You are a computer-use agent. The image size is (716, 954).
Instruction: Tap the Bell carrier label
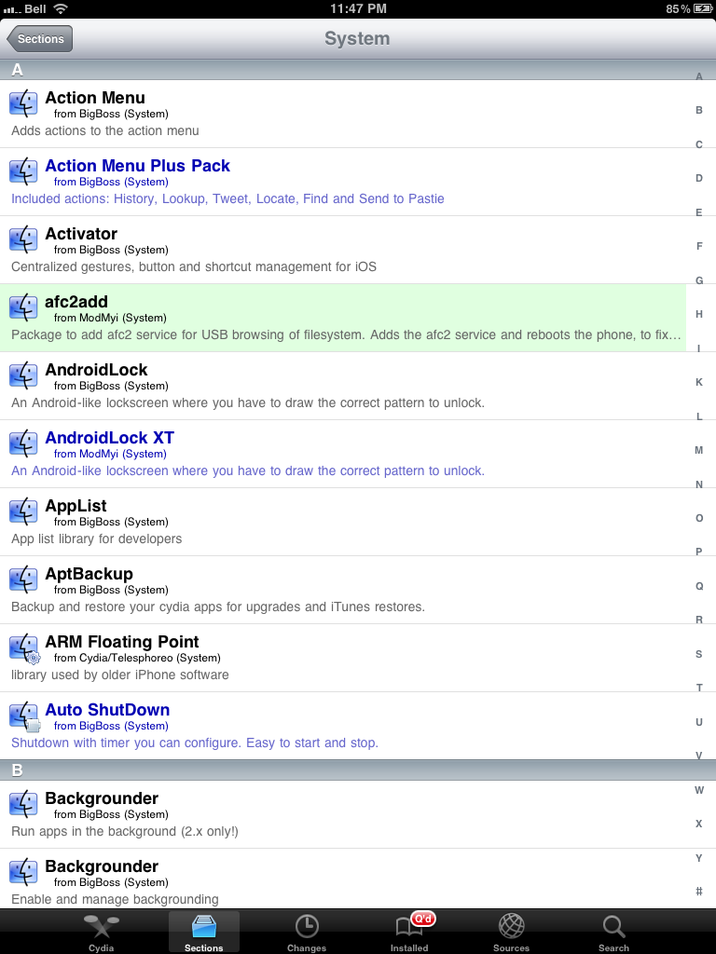point(35,8)
